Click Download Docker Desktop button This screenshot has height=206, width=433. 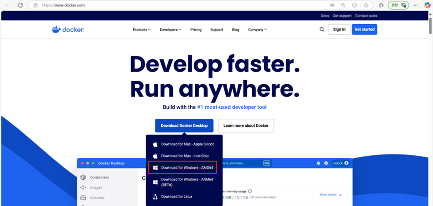184,125
